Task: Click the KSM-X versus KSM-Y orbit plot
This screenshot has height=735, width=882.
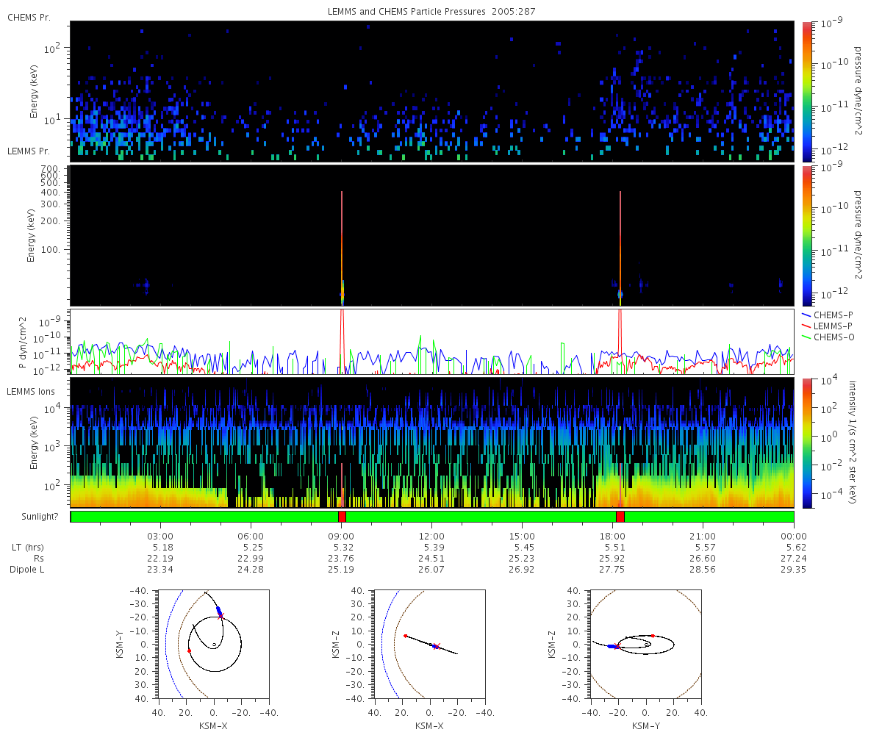Action: coord(214,643)
